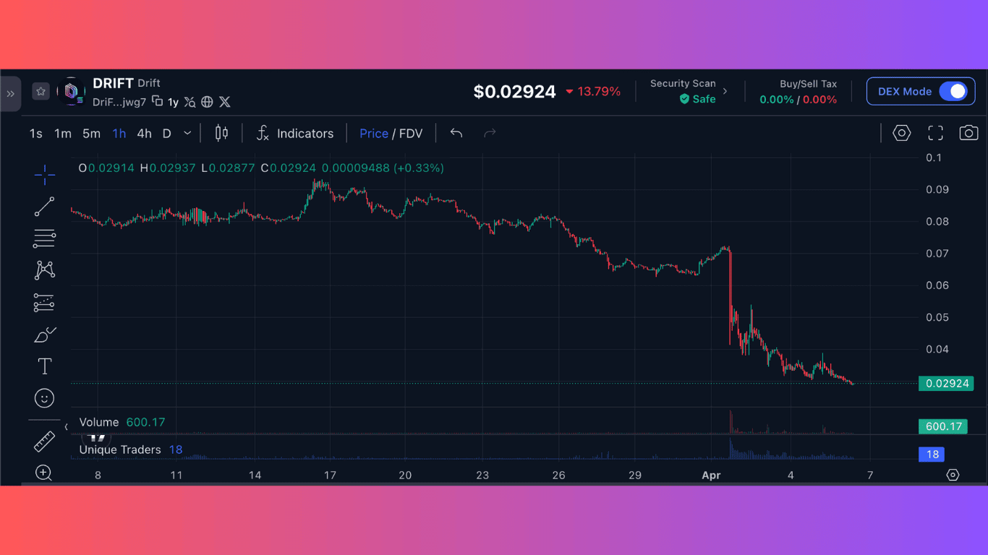Select the XABCD pattern tool

pos(44,270)
